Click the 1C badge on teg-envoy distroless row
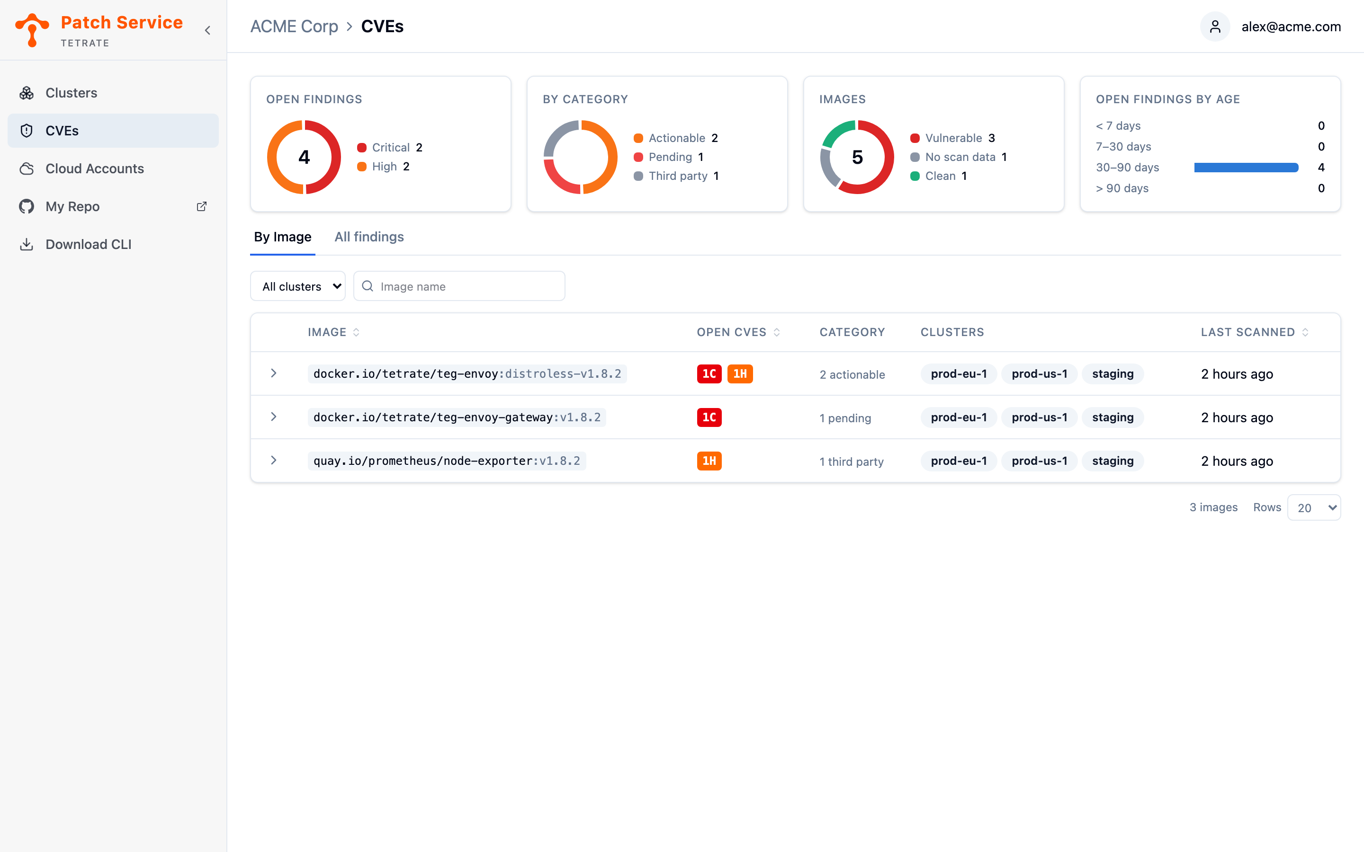The image size is (1364, 852). 709,373
